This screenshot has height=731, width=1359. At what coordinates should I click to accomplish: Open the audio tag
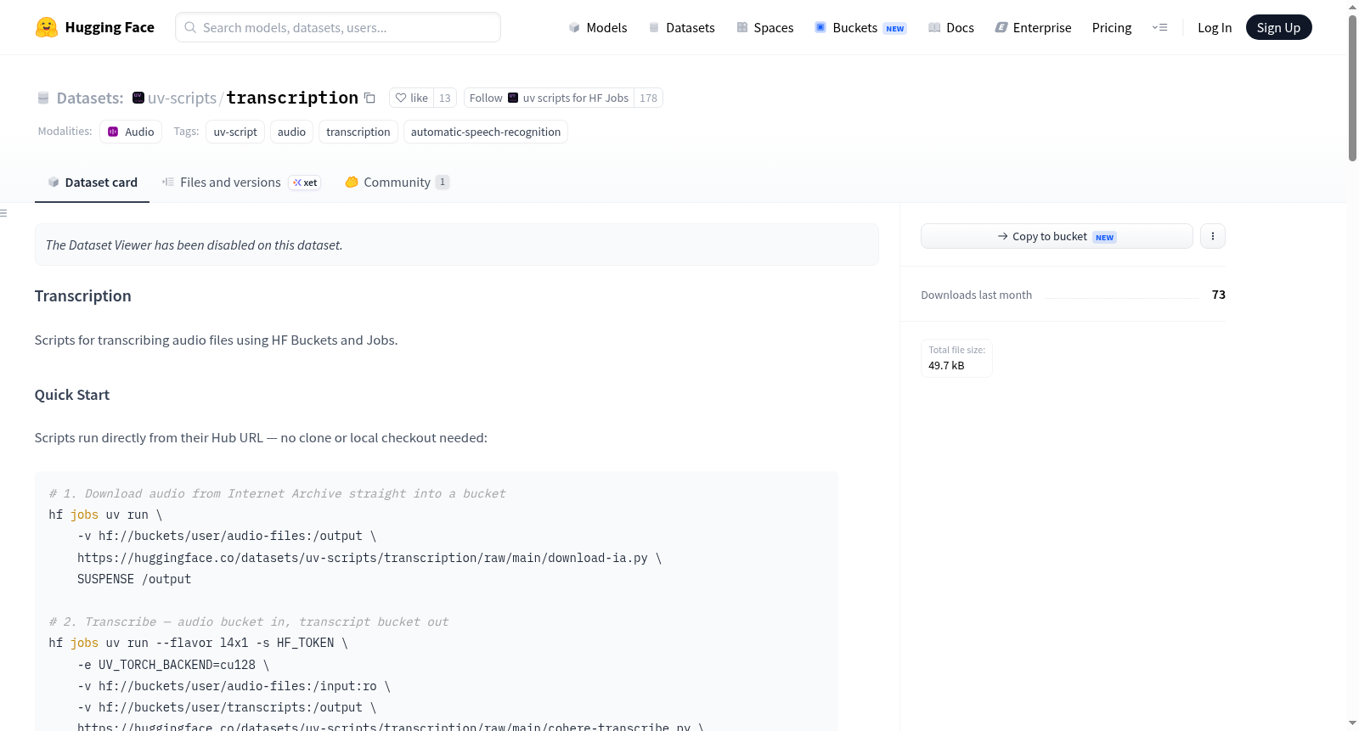[x=291, y=132]
